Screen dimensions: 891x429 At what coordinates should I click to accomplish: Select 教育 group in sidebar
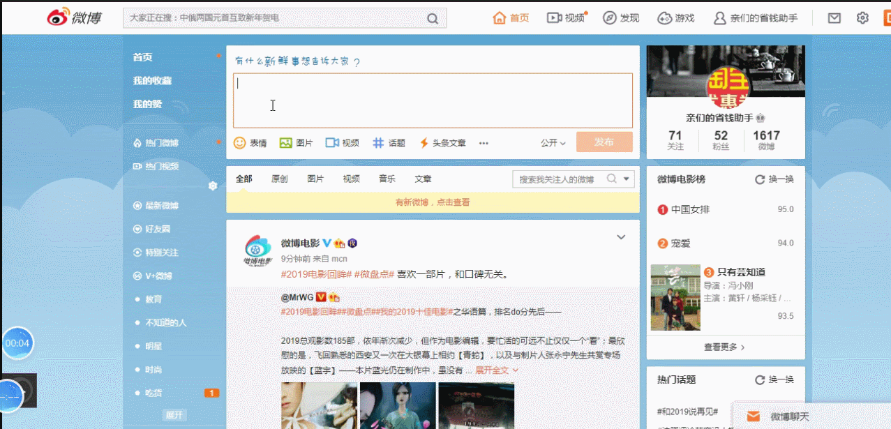point(154,299)
